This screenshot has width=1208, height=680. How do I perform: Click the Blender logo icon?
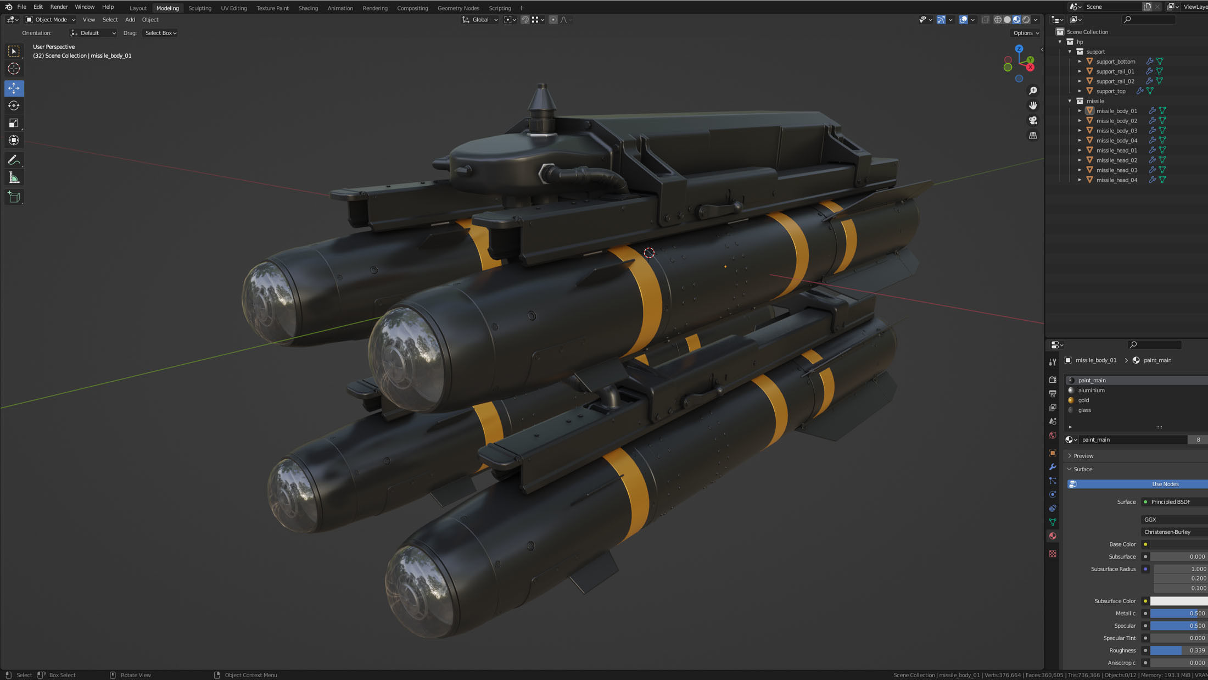[8, 7]
